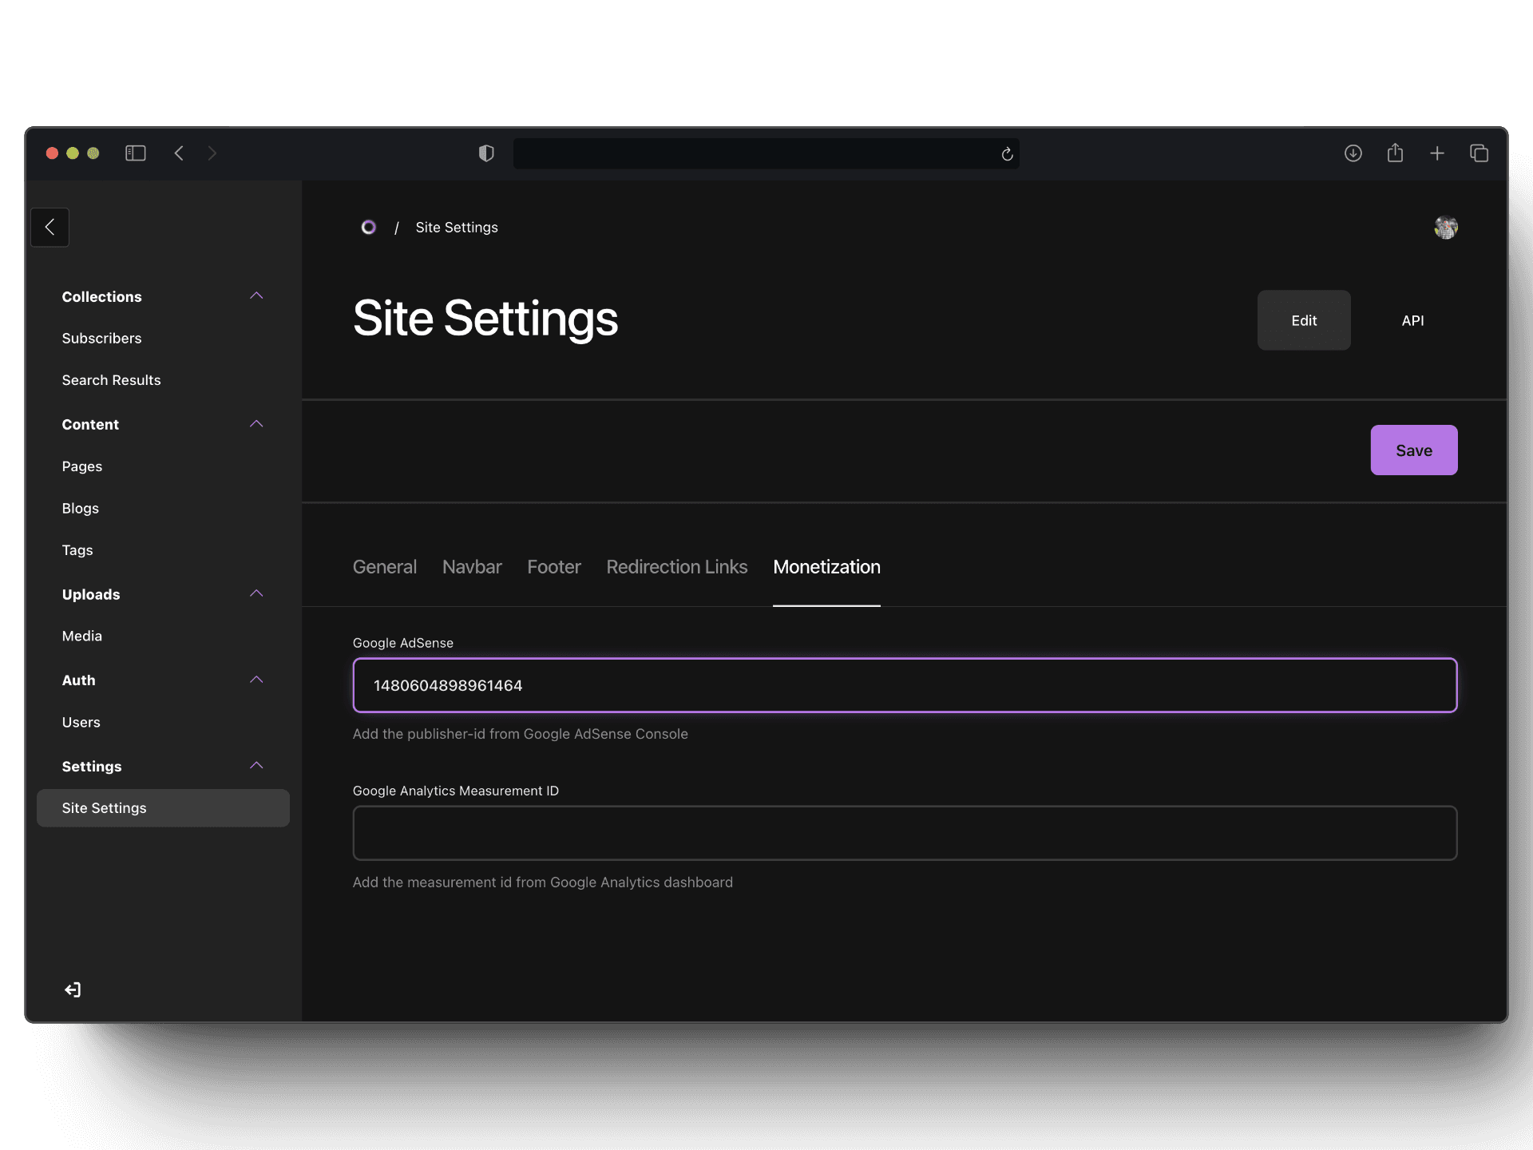Expand the Settings section
Image resolution: width=1533 pixels, height=1150 pixels.
coord(257,766)
